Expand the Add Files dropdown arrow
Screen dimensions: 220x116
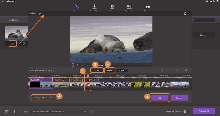[x=21, y=20]
